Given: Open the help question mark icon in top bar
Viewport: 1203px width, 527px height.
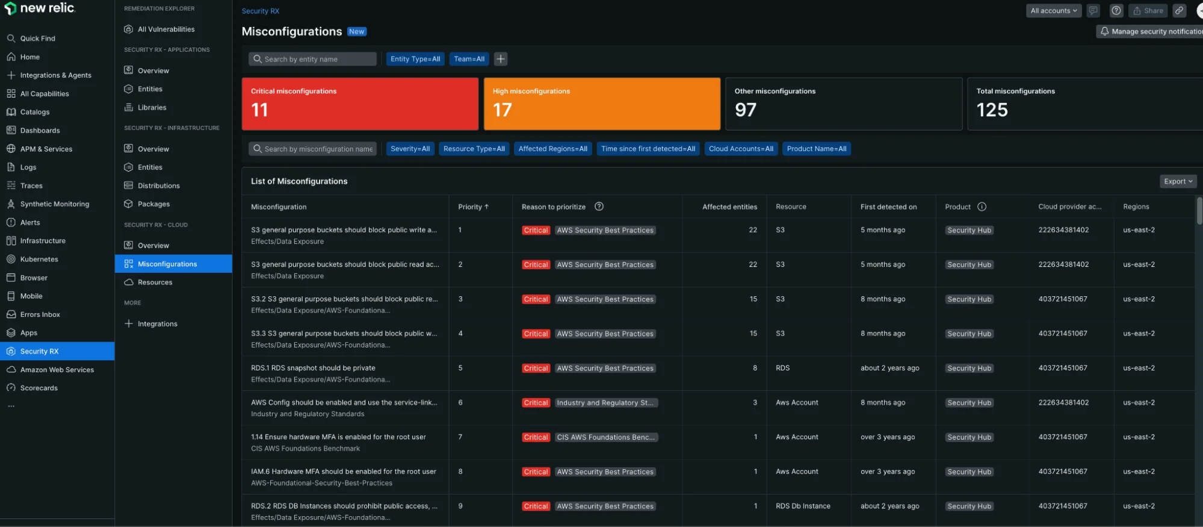Looking at the screenshot, I should click(1116, 11).
